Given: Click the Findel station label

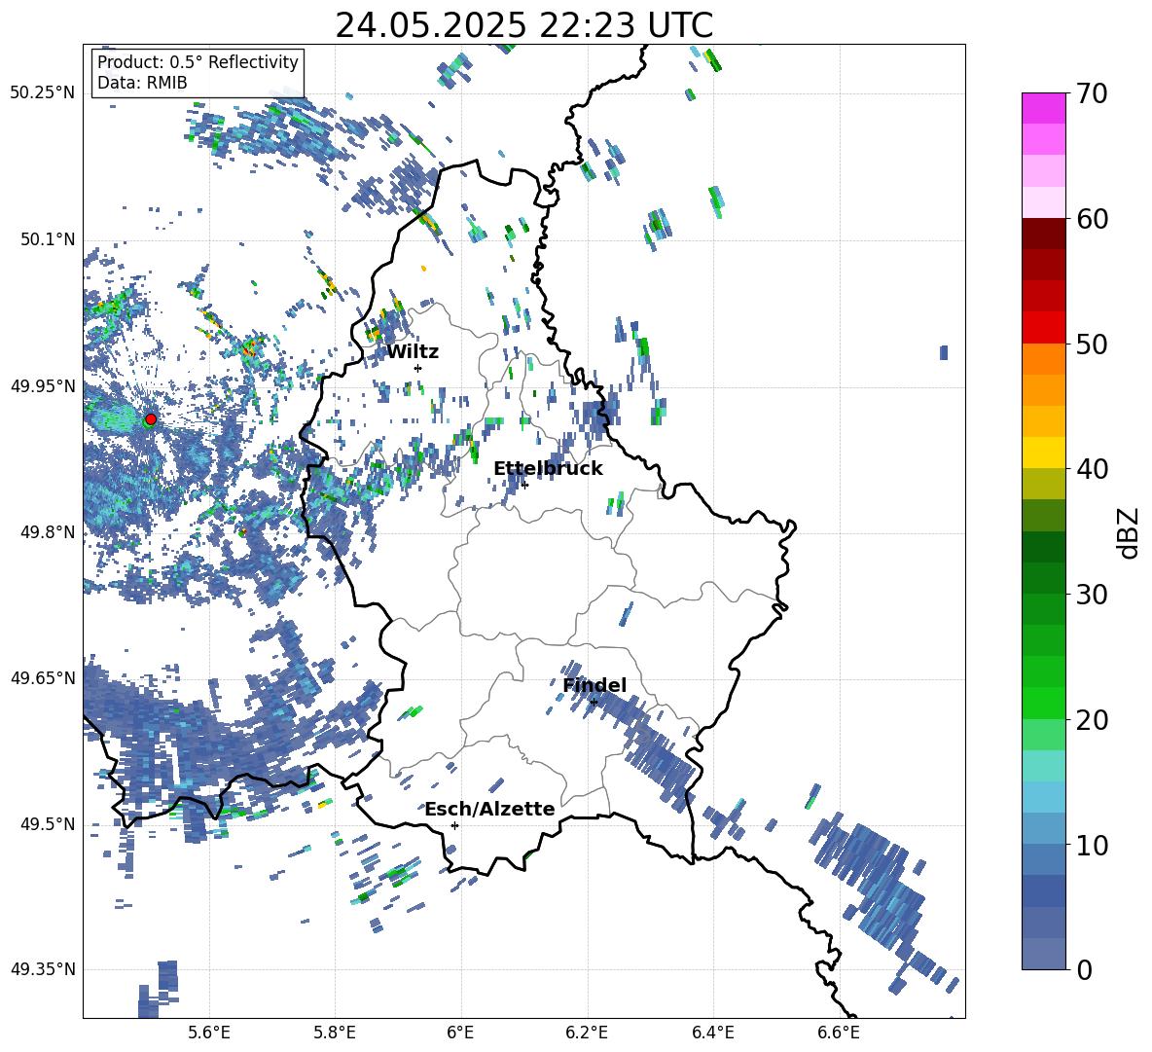Looking at the screenshot, I should (594, 685).
